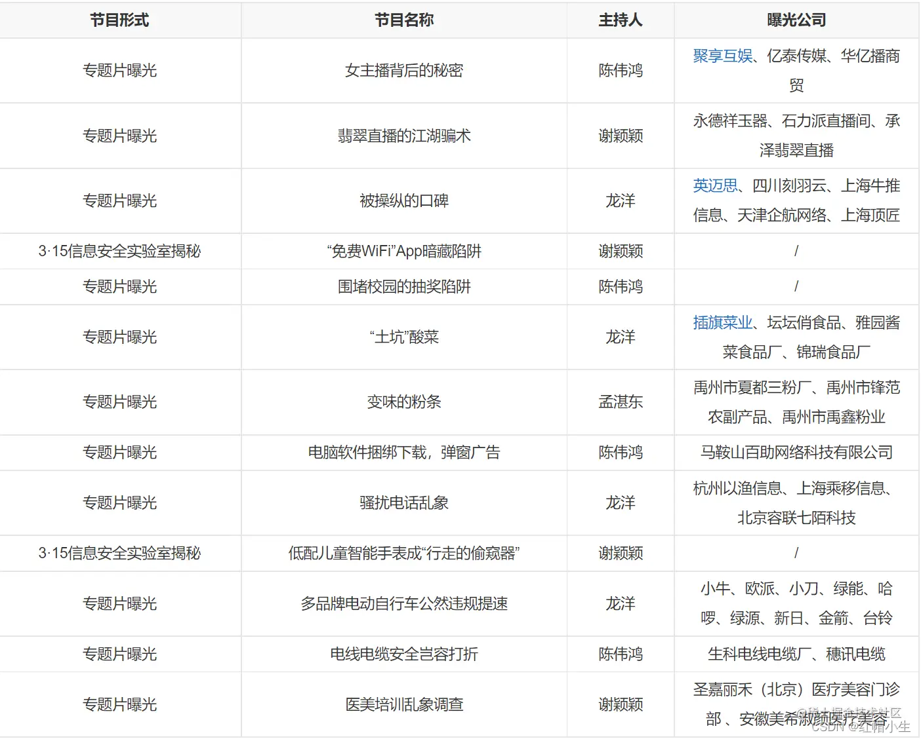The width and height of the screenshot is (921, 739).
Task: Select the 低配儿童智能手表成“行走的偷窥器” cell
Action: coord(404,554)
